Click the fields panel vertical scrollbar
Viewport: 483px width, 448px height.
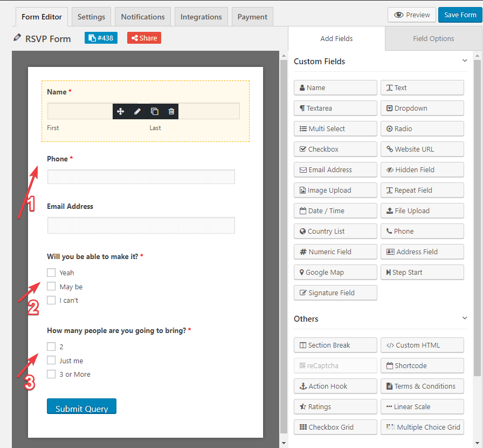coord(477,218)
